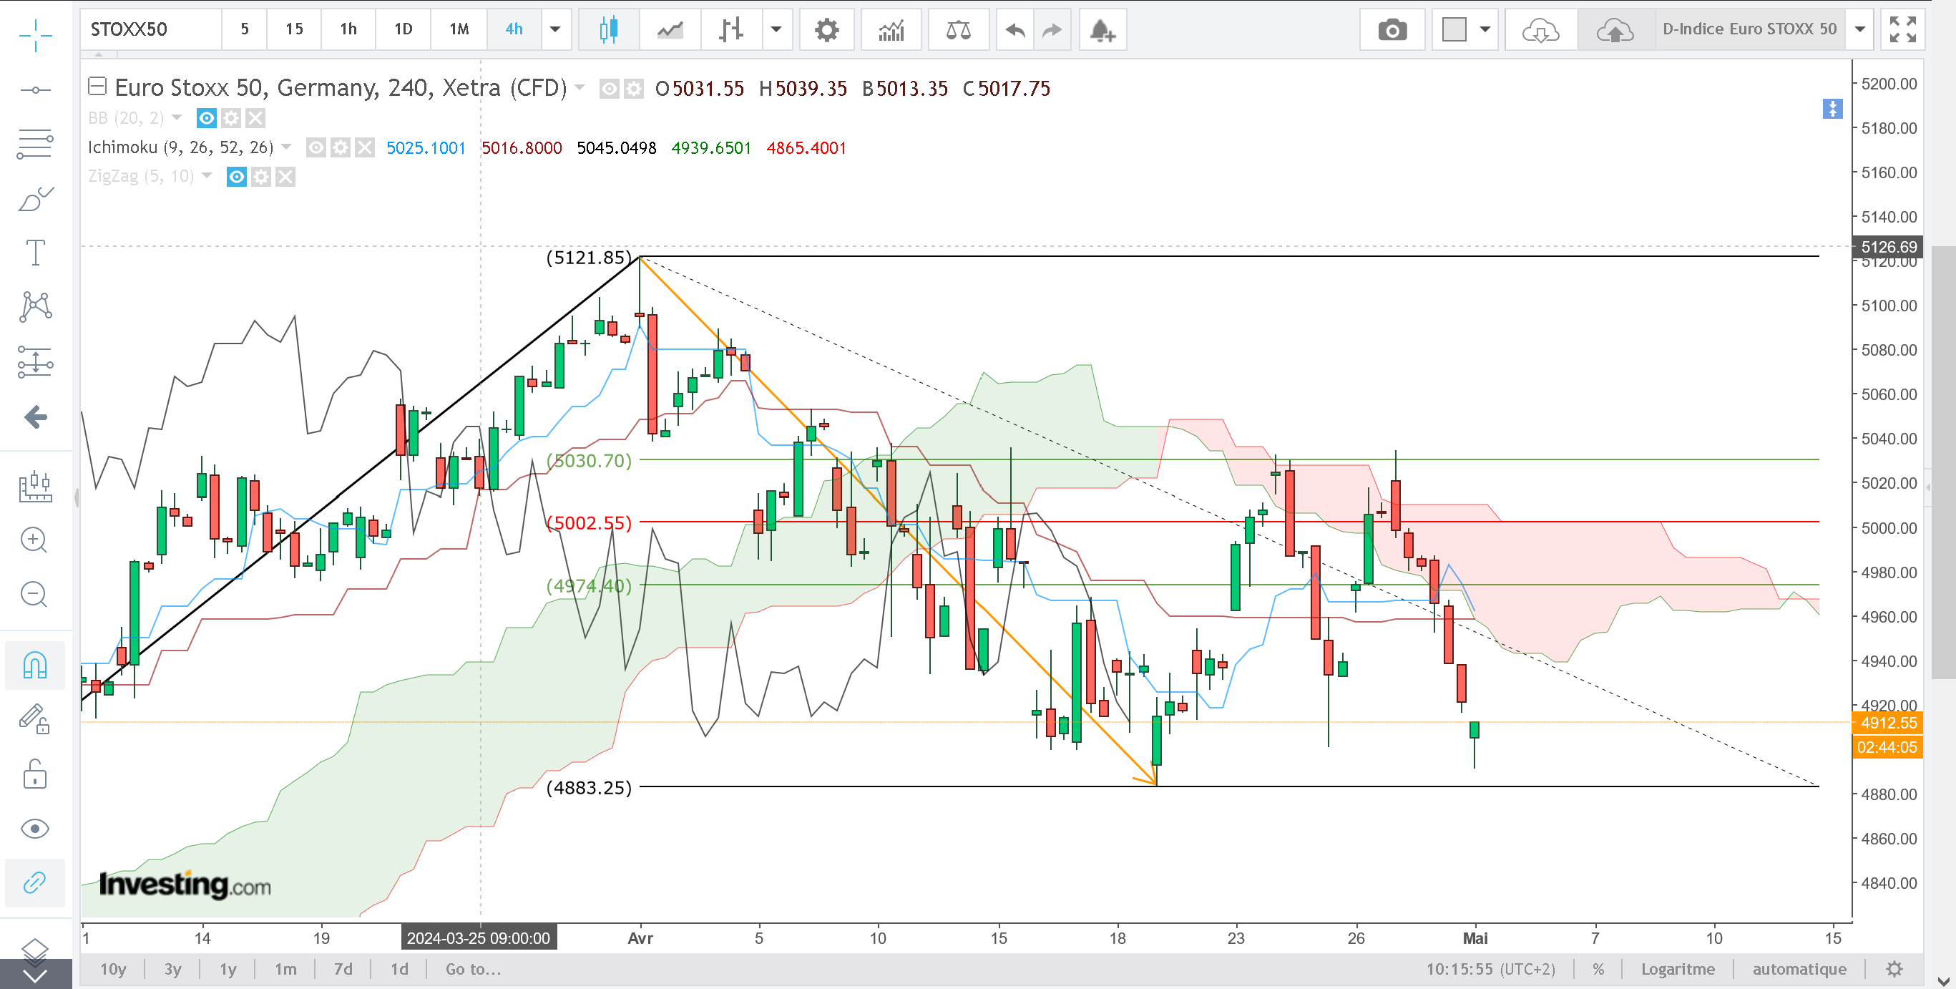Toggle automatique price scaling
The height and width of the screenshot is (989, 1956).
coord(1799,969)
